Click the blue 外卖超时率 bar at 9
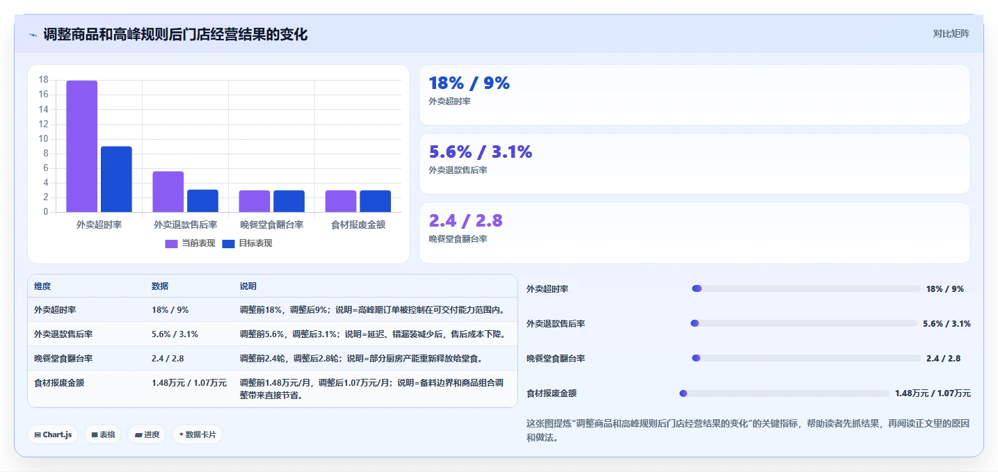Image resolution: width=998 pixels, height=472 pixels. pos(116,179)
